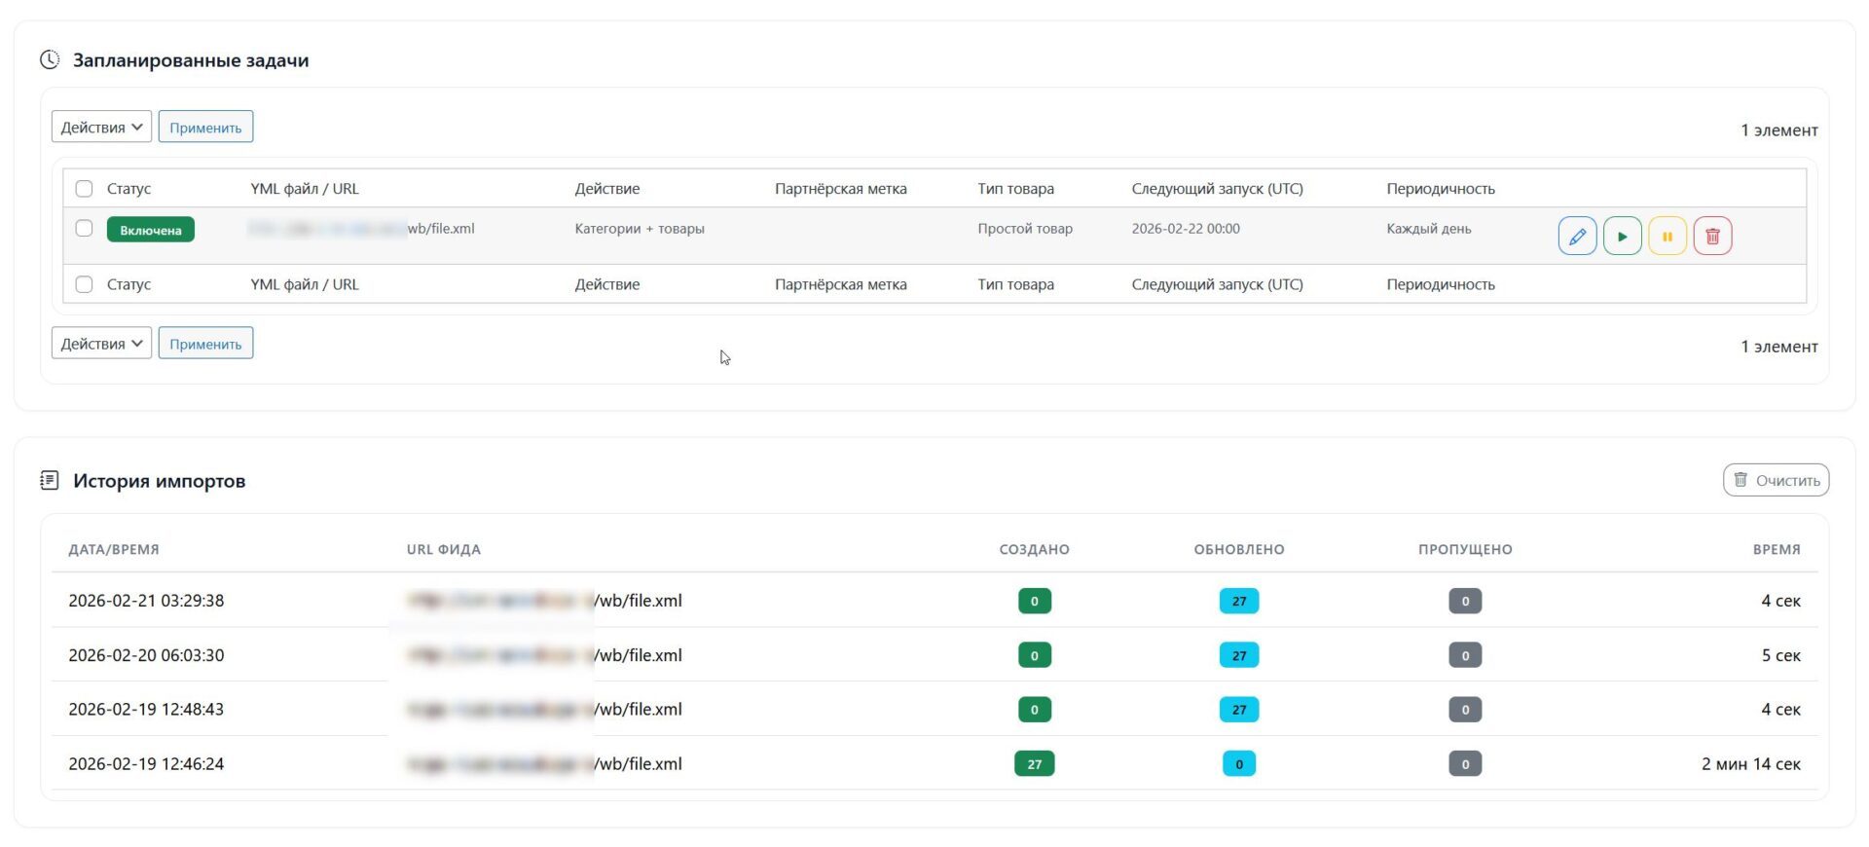Click updated badge 27 in 2026-02-21 row

(1239, 601)
